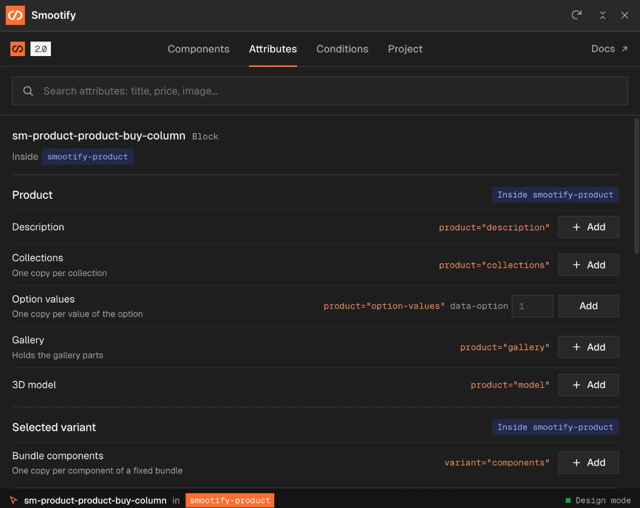Click the data-option number field
640x508 pixels.
point(532,306)
